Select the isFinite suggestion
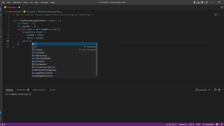224x126 pixels. [x=64, y=52]
